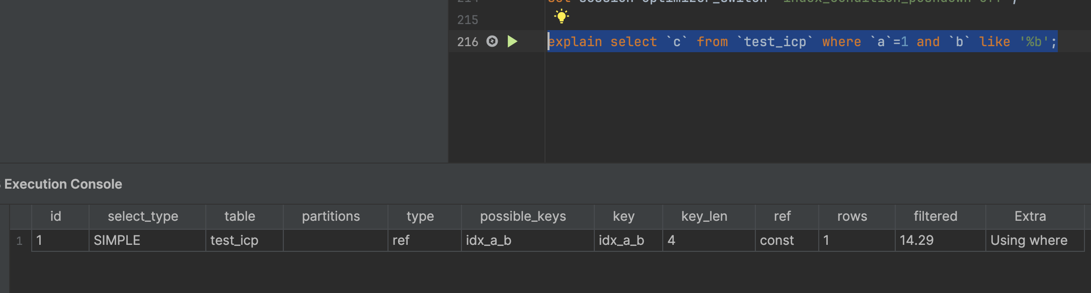Click the Extra column header

point(1030,216)
